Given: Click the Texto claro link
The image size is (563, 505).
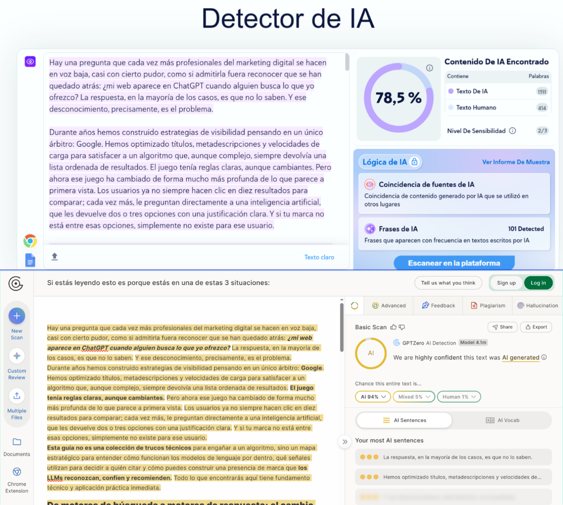Looking at the screenshot, I should (x=319, y=257).
